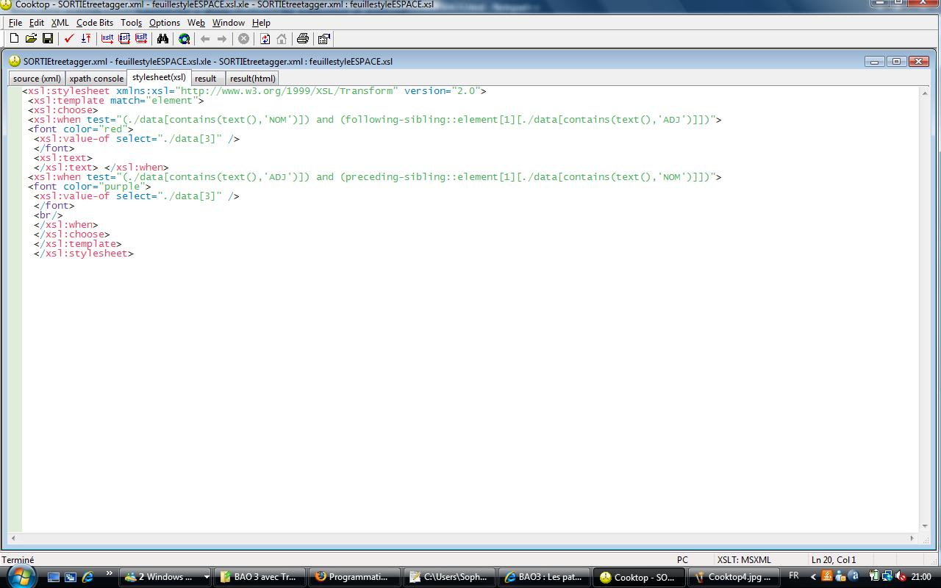Minimize the inner document window
Viewport: 941px width, 588px height.
click(874, 61)
